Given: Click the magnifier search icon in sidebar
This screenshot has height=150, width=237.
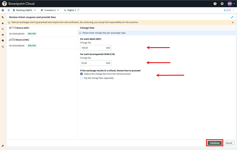Looking at the screenshot, I should (3, 29).
